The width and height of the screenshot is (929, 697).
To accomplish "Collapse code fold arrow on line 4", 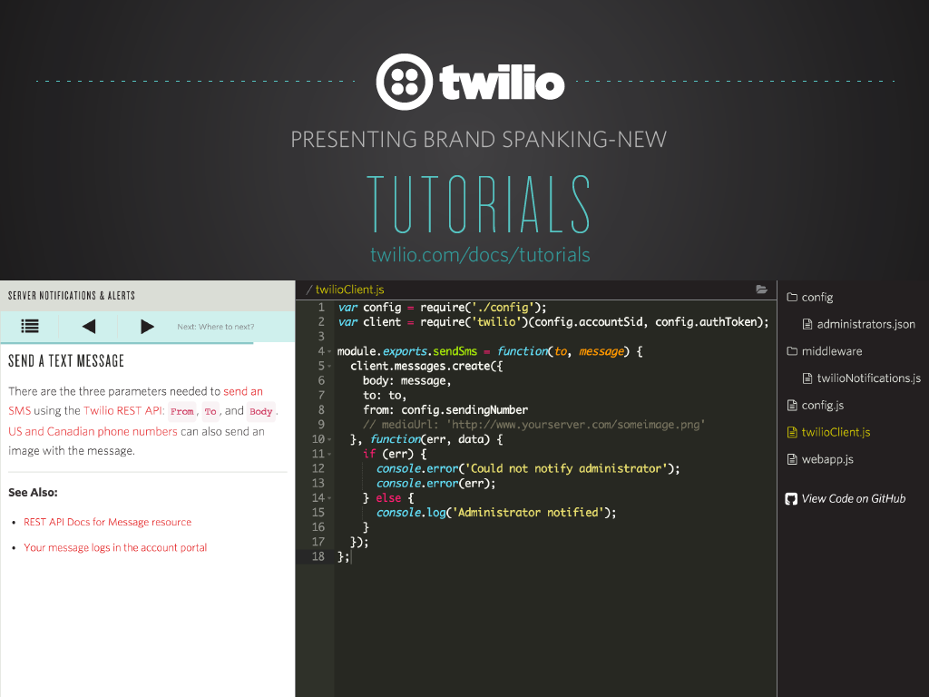I will pyautogui.click(x=329, y=351).
